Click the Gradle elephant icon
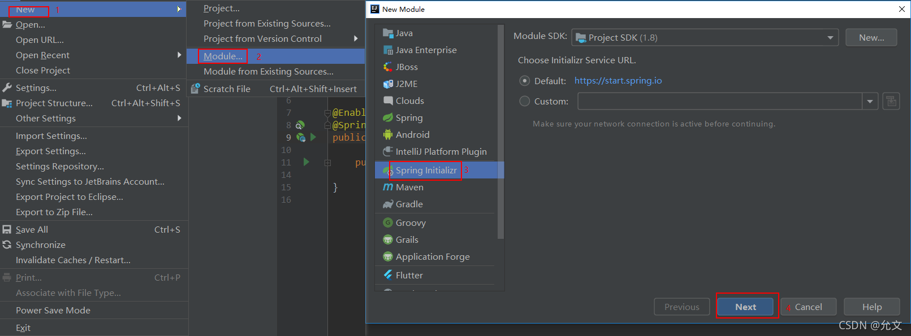The image size is (911, 336). coord(388,204)
